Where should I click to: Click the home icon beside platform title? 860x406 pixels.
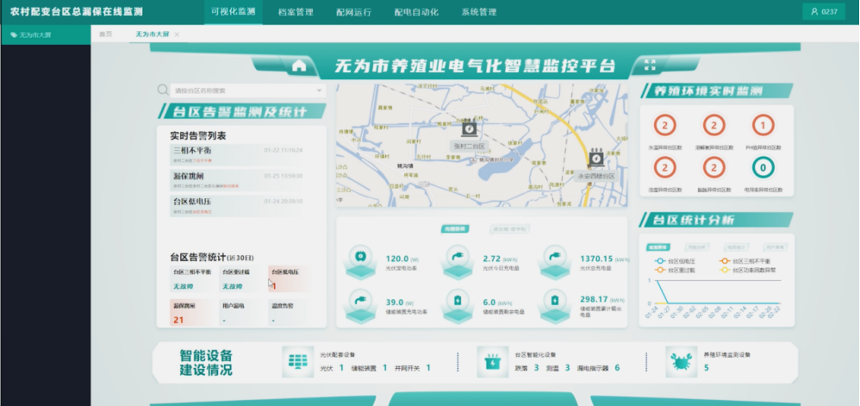click(x=299, y=66)
